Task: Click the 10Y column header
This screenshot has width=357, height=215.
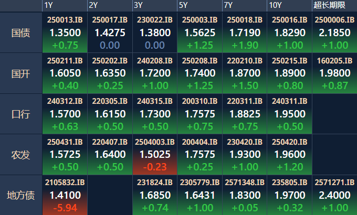Action: 275,5
